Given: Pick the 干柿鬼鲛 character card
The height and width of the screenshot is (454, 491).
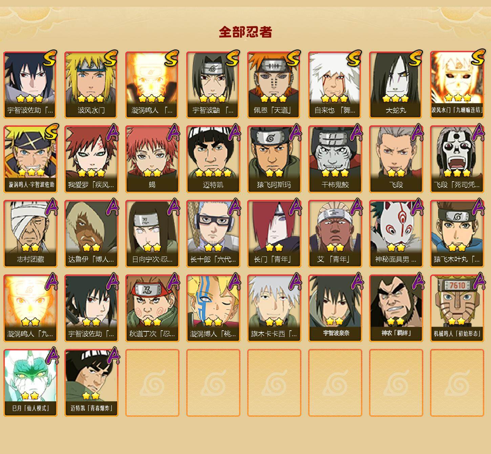Looking at the screenshot, I should click(335, 159).
